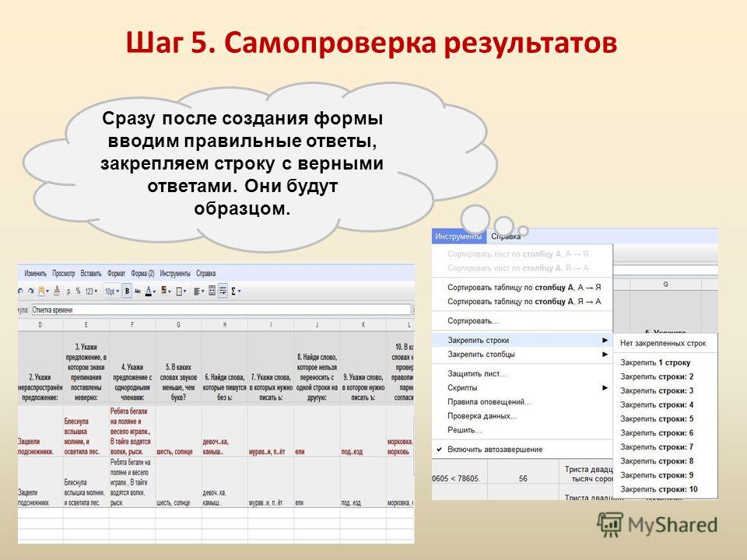Open the horizontal alignment dropdown
This screenshot has width=747, height=560.
click(x=198, y=291)
